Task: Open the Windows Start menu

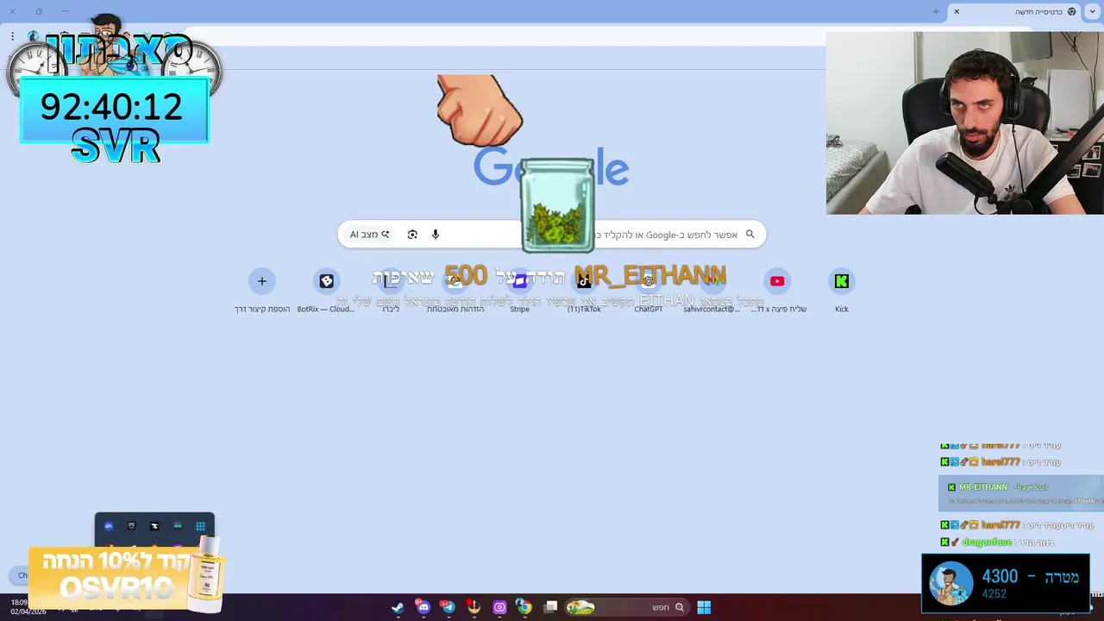Action: tap(704, 607)
